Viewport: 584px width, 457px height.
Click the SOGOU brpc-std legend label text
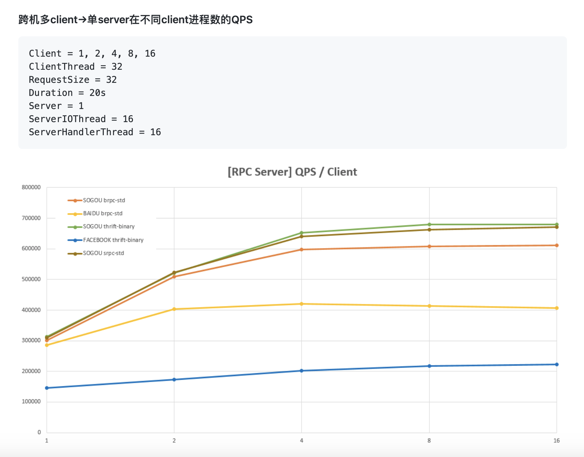104,200
